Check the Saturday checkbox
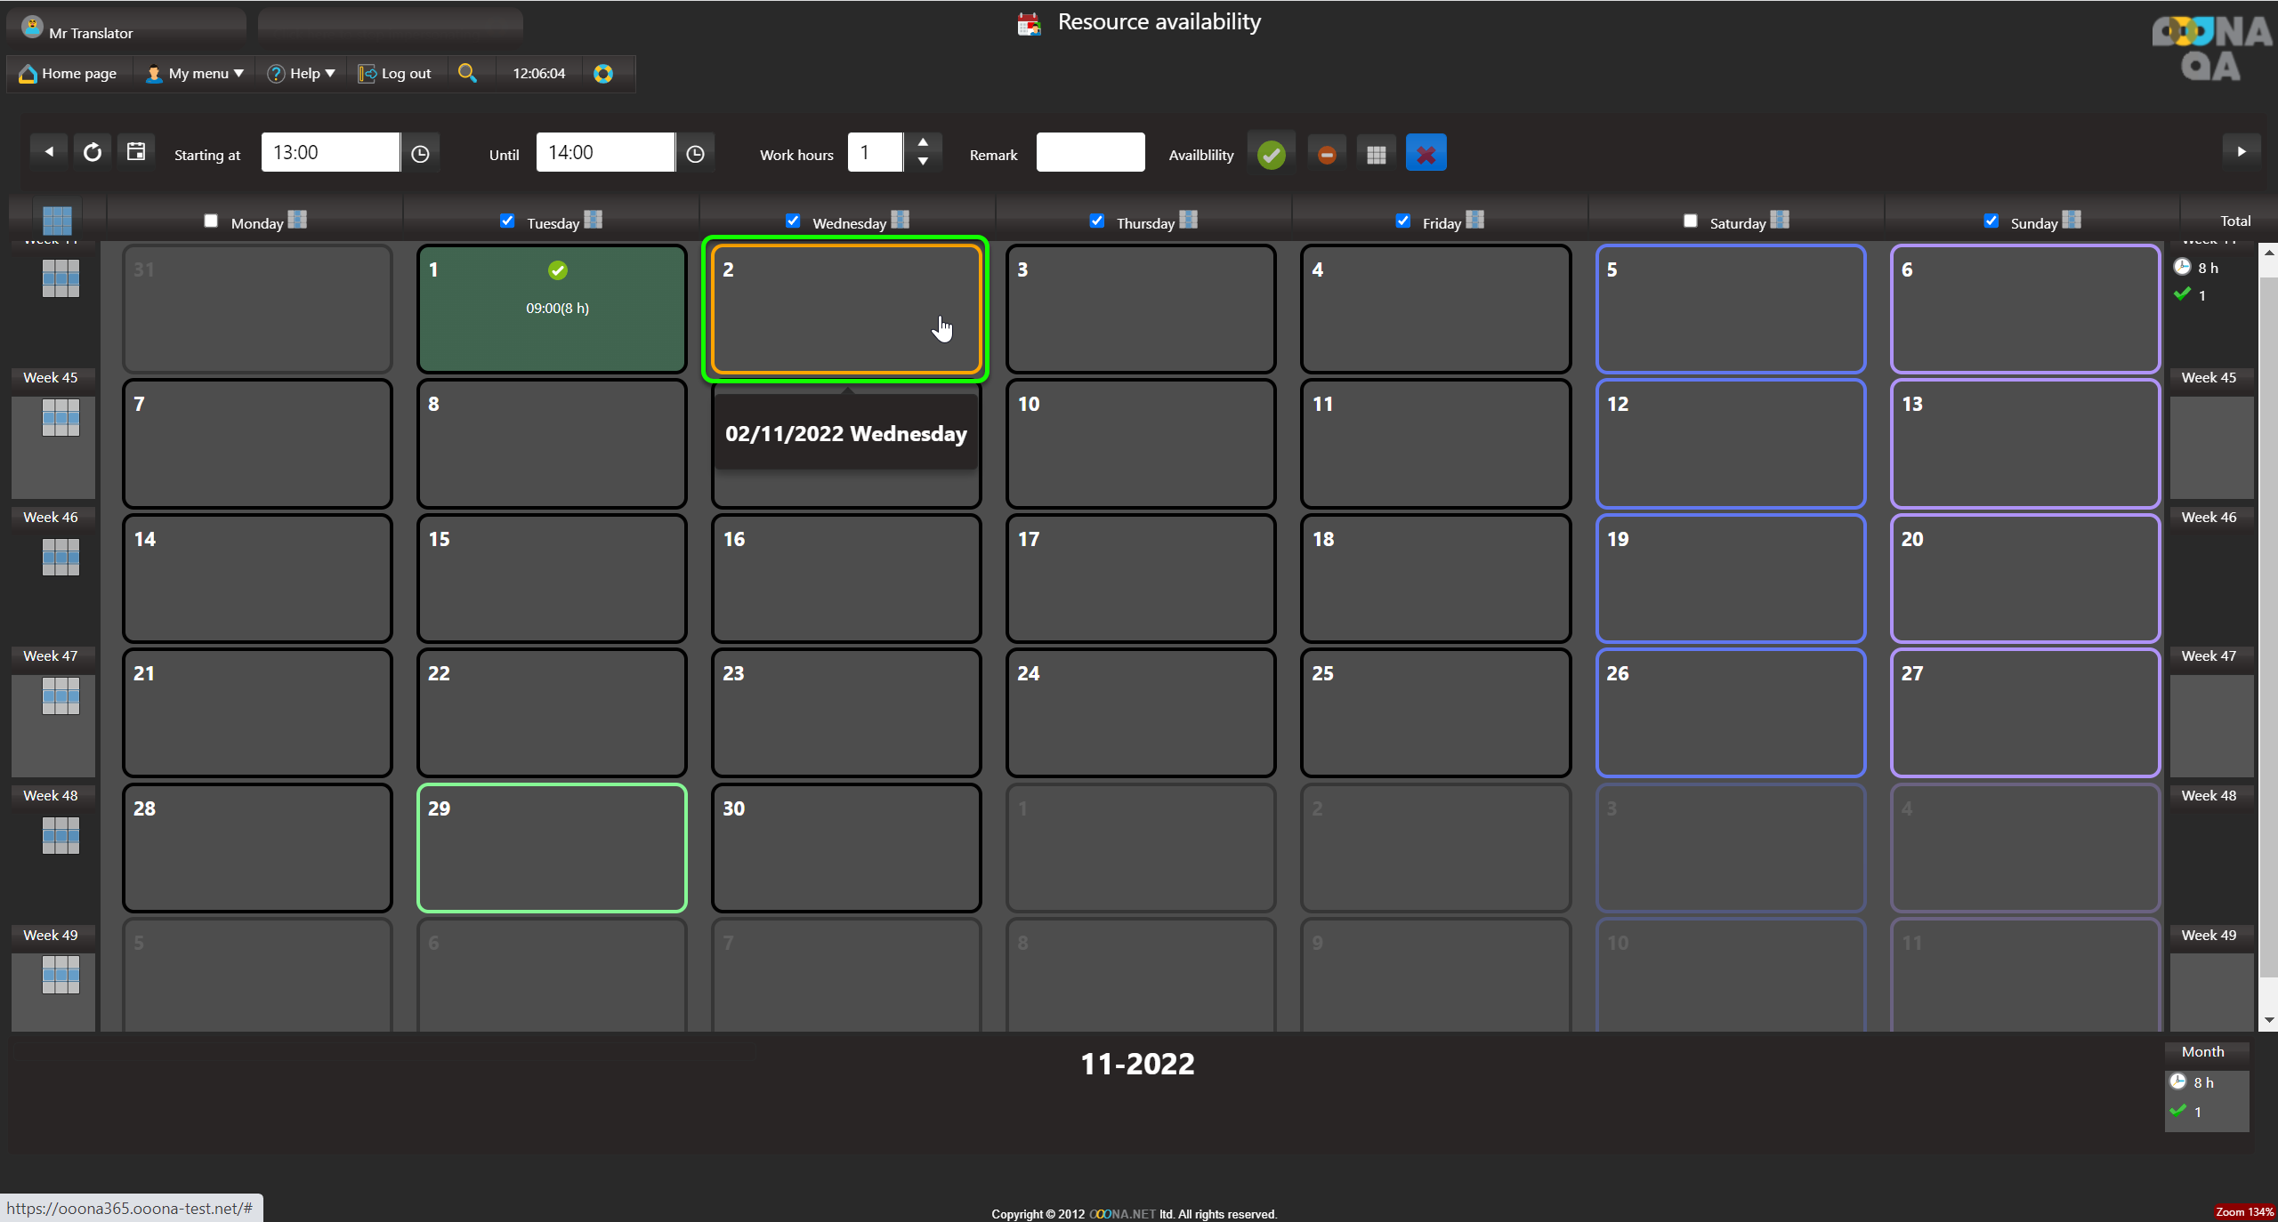This screenshot has width=2278, height=1222. (x=1690, y=221)
